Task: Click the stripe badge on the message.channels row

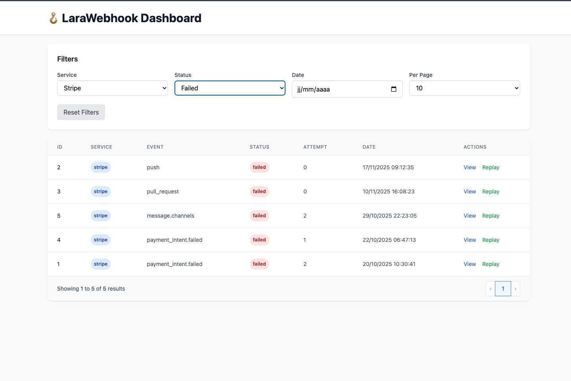Action: [x=100, y=215]
